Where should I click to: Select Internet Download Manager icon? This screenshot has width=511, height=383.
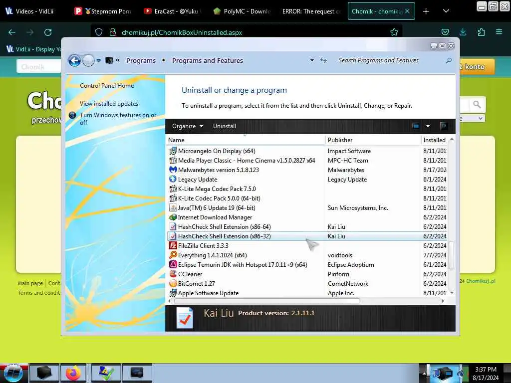tap(173, 217)
